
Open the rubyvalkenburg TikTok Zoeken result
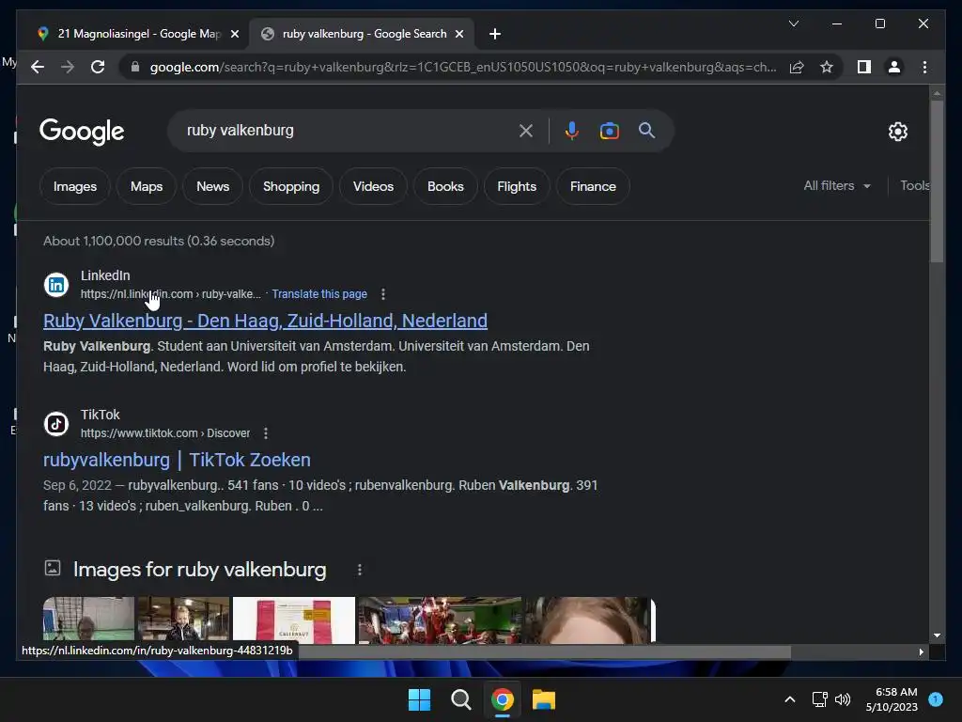pos(177,460)
